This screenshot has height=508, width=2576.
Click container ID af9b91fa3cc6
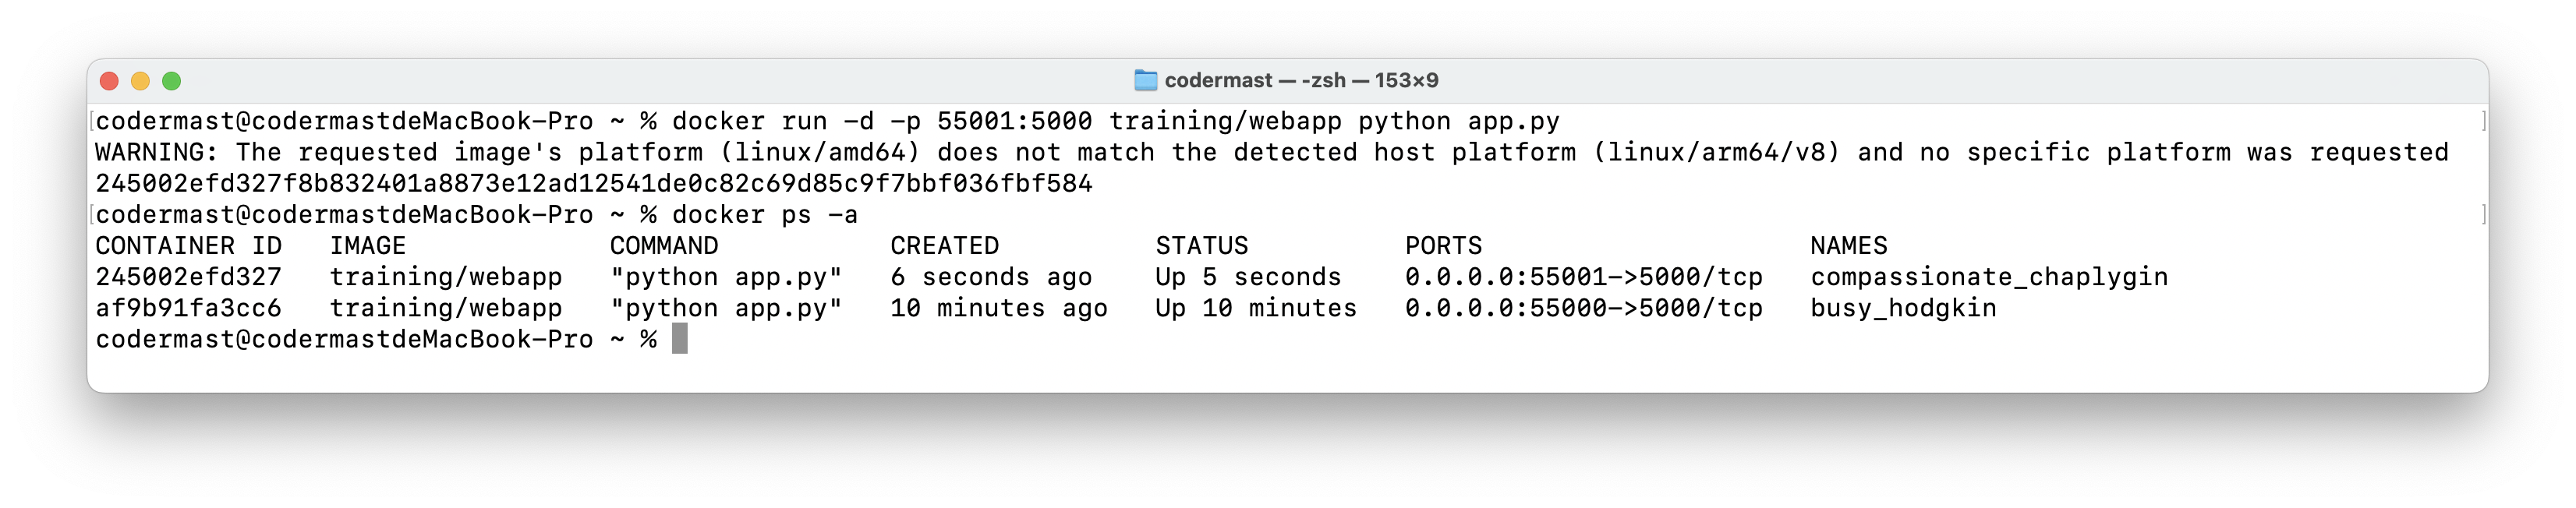pyautogui.click(x=189, y=308)
